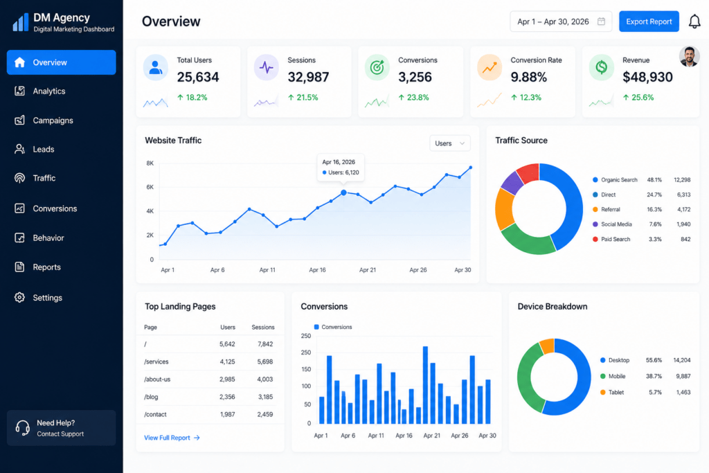Viewport: 709px width, 473px height.
Task: Click the Campaigns icon in sidebar
Action: (19, 121)
